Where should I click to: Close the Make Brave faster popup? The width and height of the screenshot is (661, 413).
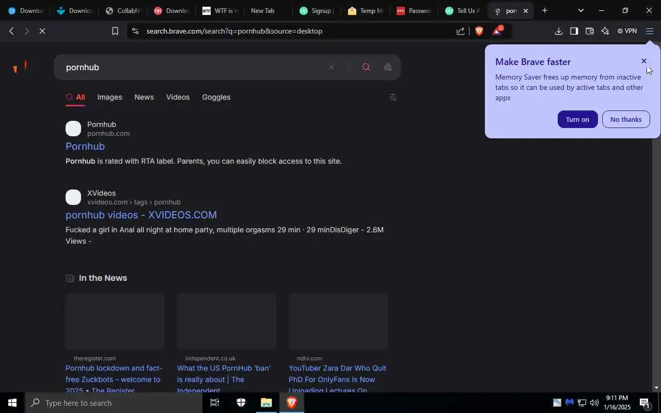pos(643,61)
